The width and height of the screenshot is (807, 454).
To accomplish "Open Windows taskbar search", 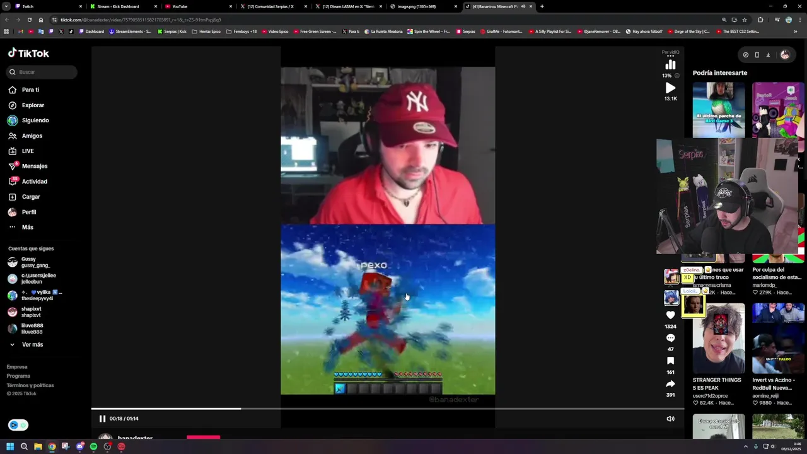I will point(24,446).
